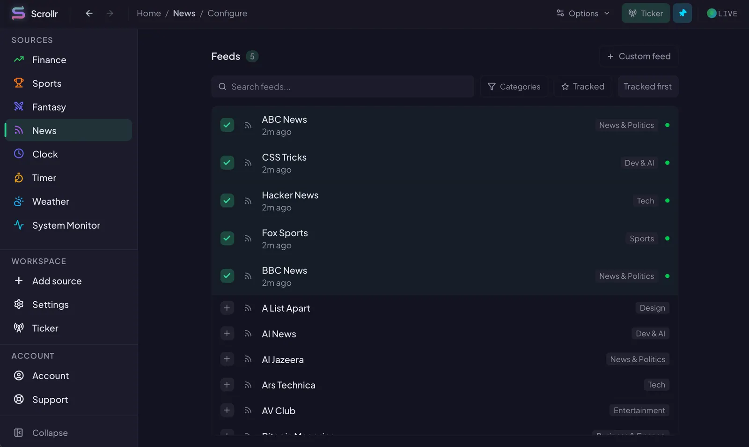Click the Entertainment tag on AV Club

(x=639, y=410)
